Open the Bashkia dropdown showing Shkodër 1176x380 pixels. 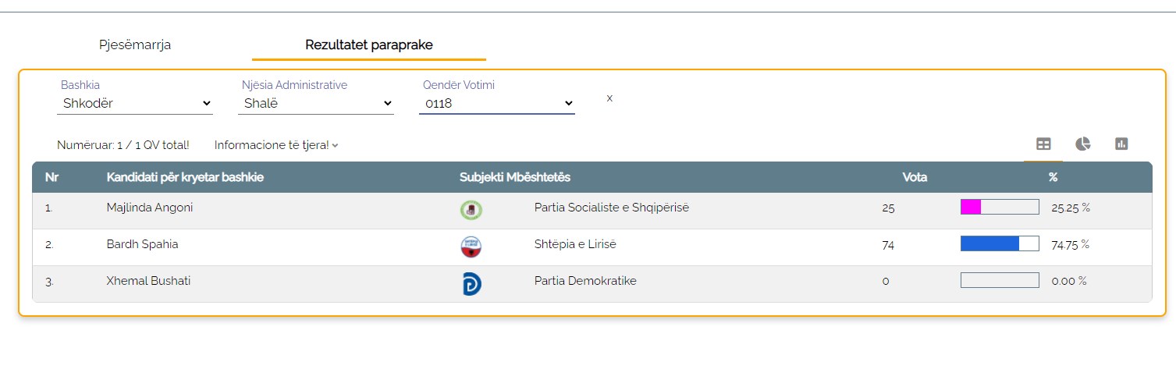click(x=135, y=103)
